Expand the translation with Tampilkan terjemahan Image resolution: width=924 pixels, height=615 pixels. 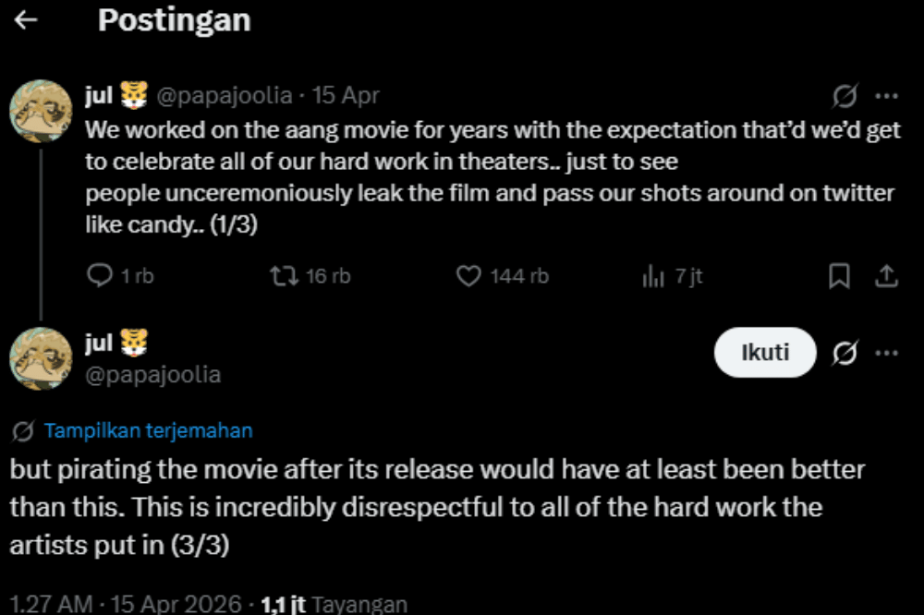[x=148, y=429]
